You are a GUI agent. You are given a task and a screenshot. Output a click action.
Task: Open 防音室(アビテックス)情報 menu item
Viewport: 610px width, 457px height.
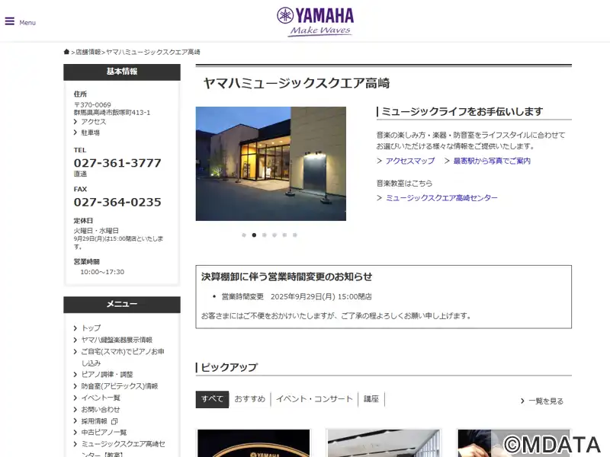click(x=120, y=386)
